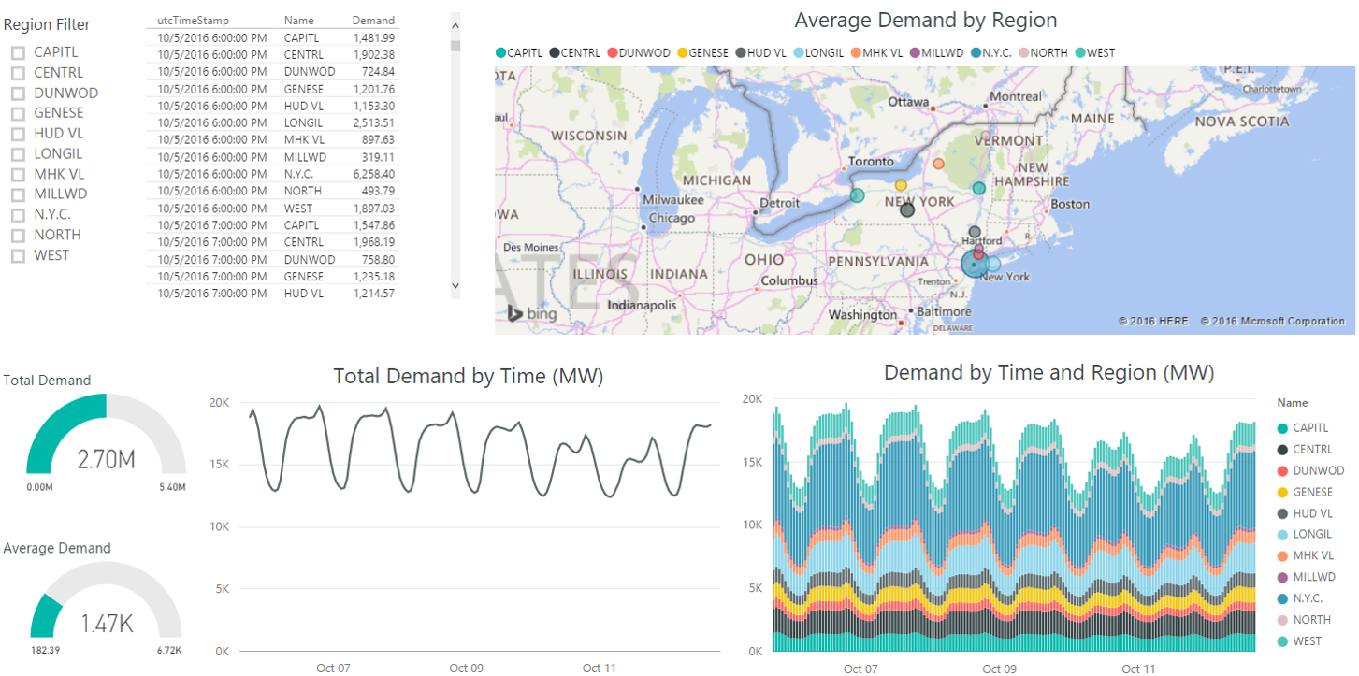Screen dimensions: 1359x676
Task: Tick the MILLWD region filter checkbox
Action: pos(18,194)
